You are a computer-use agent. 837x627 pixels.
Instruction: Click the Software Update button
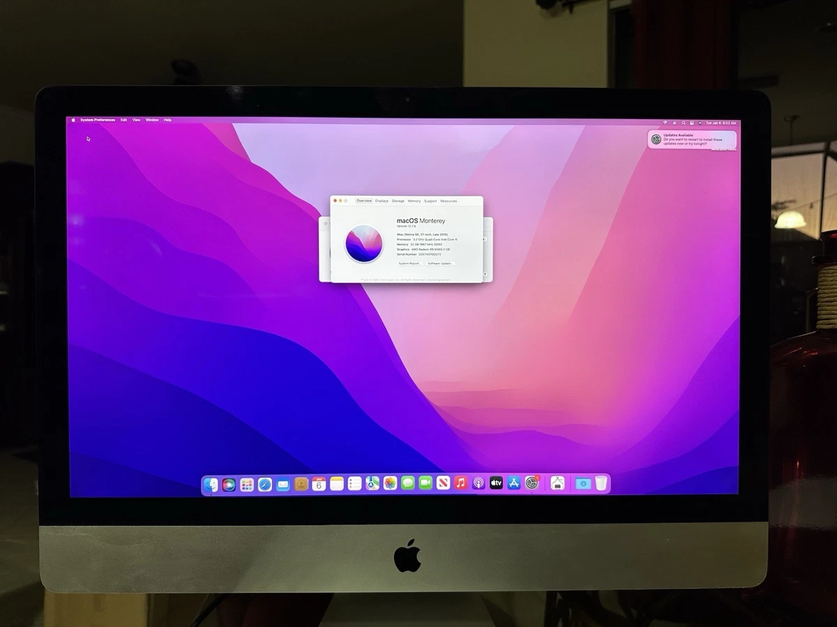(x=440, y=263)
